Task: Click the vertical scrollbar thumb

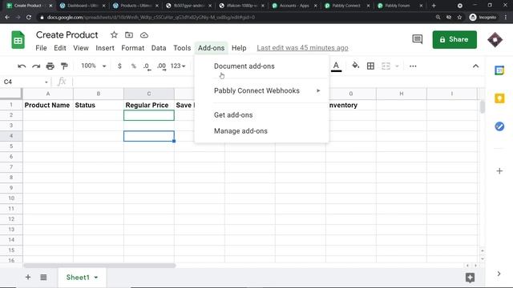Action: (483, 106)
